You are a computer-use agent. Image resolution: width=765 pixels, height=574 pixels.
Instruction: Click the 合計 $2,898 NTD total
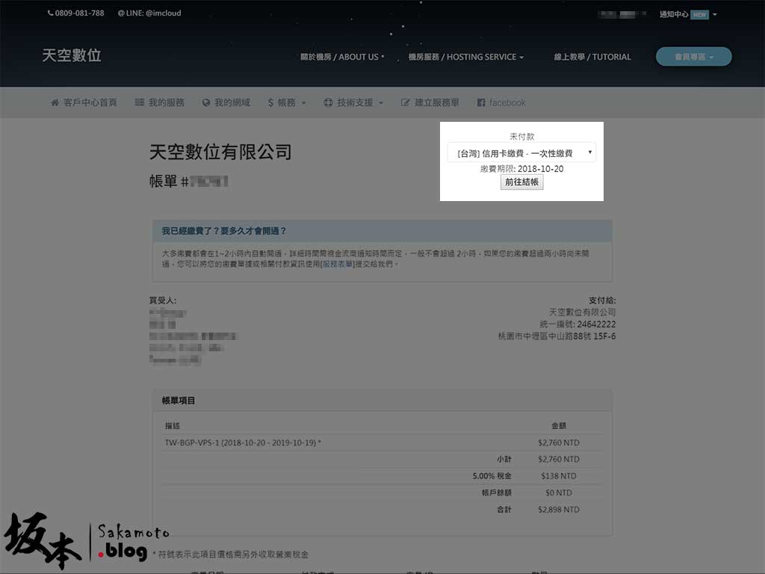tap(559, 509)
